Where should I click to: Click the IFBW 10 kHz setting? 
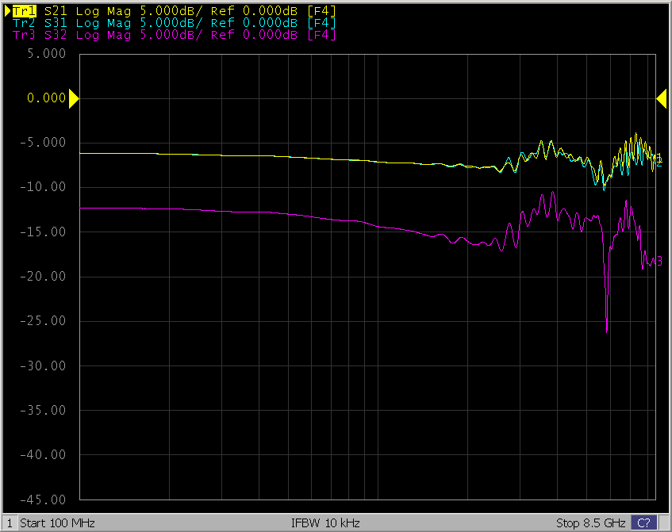pyautogui.click(x=325, y=523)
